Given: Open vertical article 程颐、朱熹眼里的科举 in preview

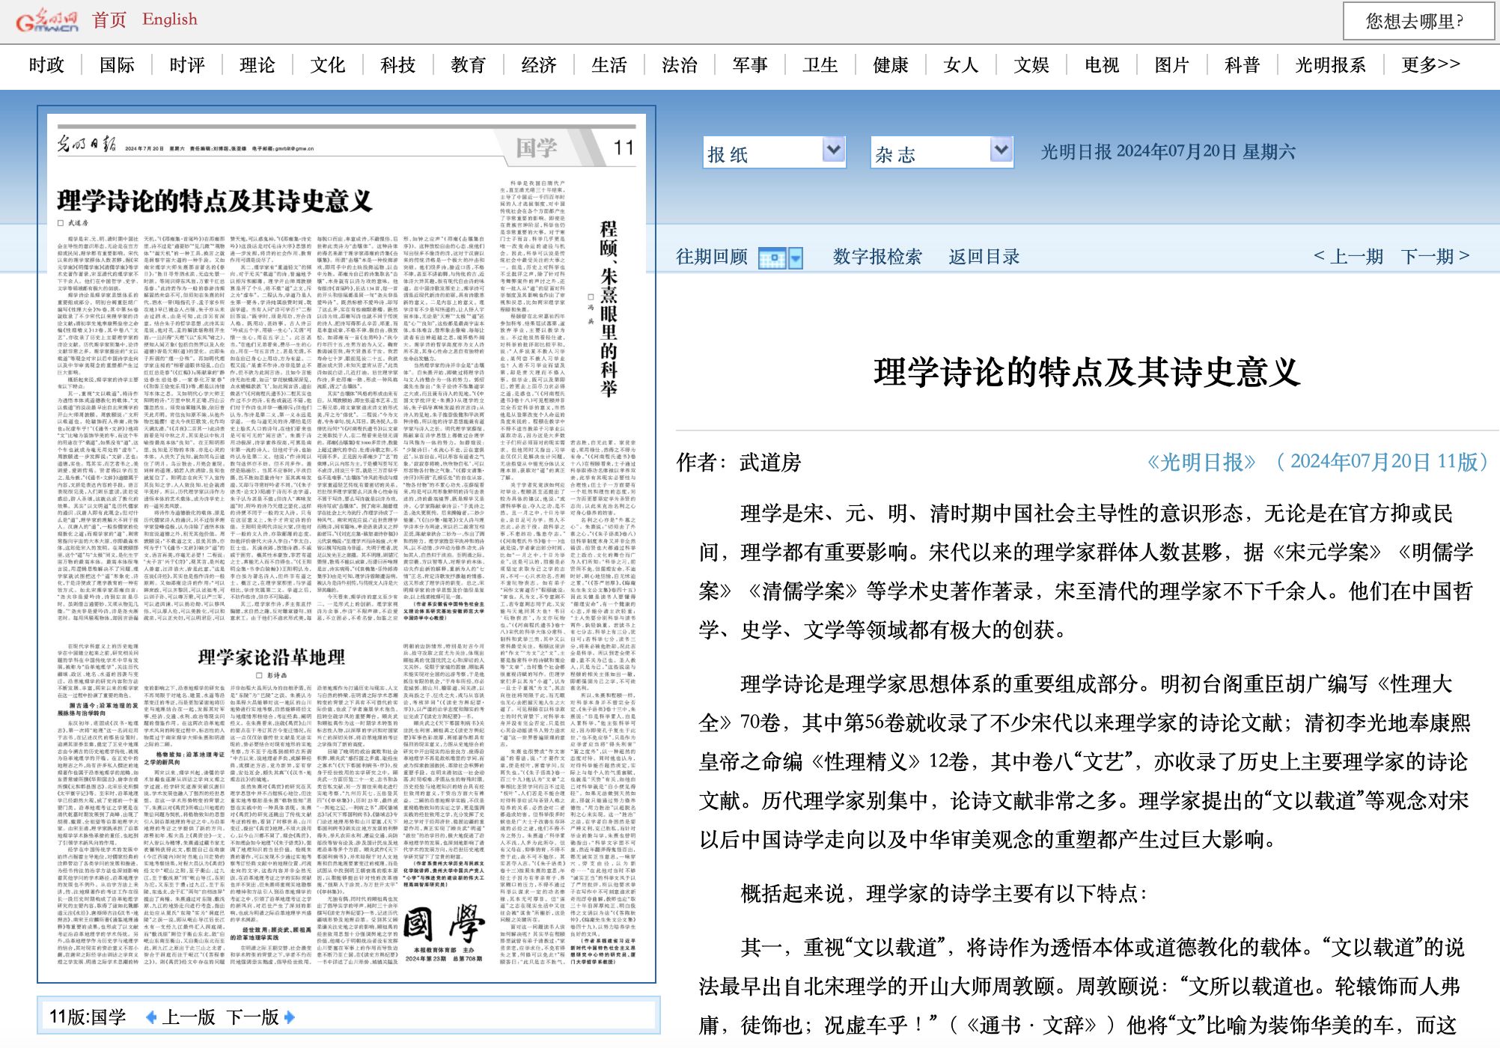Looking at the screenshot, I should (609, 308).
